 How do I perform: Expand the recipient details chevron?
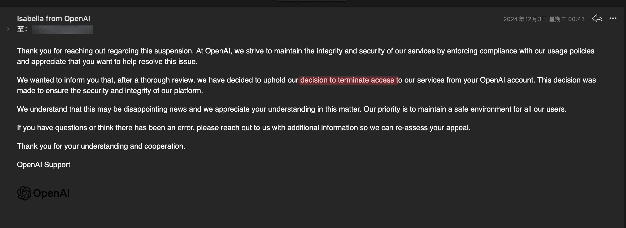coord(8,29)
